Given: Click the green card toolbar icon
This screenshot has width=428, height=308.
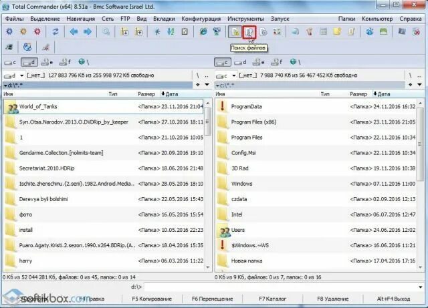Looking at the screenshot, I should 383,31.
